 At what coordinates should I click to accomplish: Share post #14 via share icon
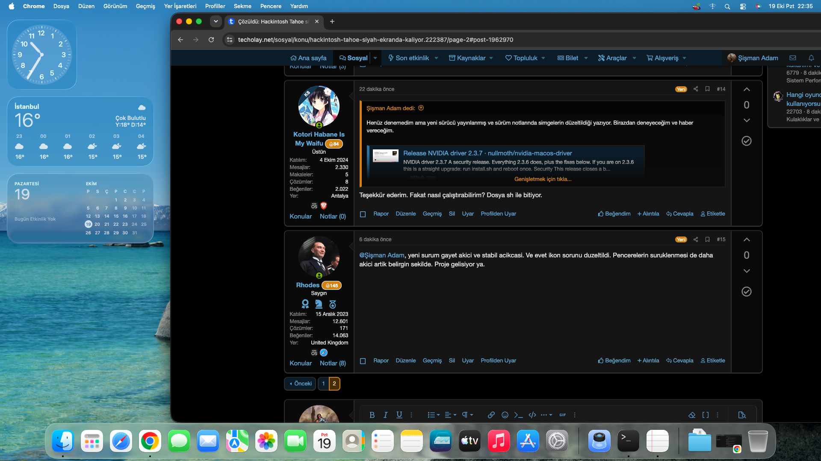(x=696, y=89)
